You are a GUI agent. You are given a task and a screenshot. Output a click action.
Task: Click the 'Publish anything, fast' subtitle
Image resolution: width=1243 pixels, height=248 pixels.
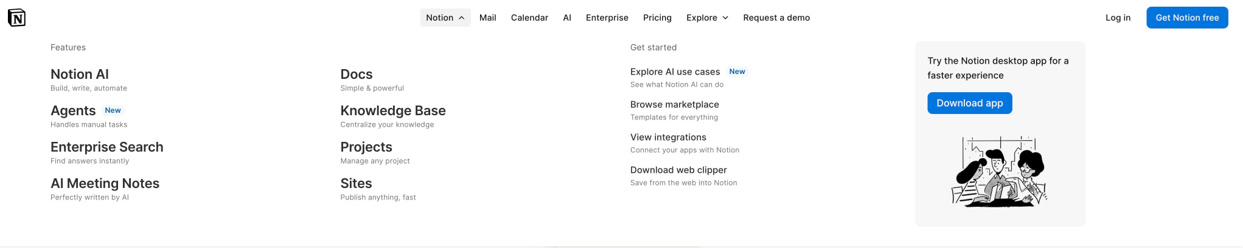coord(378,197)
